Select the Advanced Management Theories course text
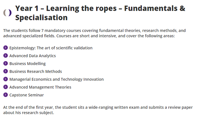Image resolution: width=198 pixels, height=118 pixels. point(40,87)
